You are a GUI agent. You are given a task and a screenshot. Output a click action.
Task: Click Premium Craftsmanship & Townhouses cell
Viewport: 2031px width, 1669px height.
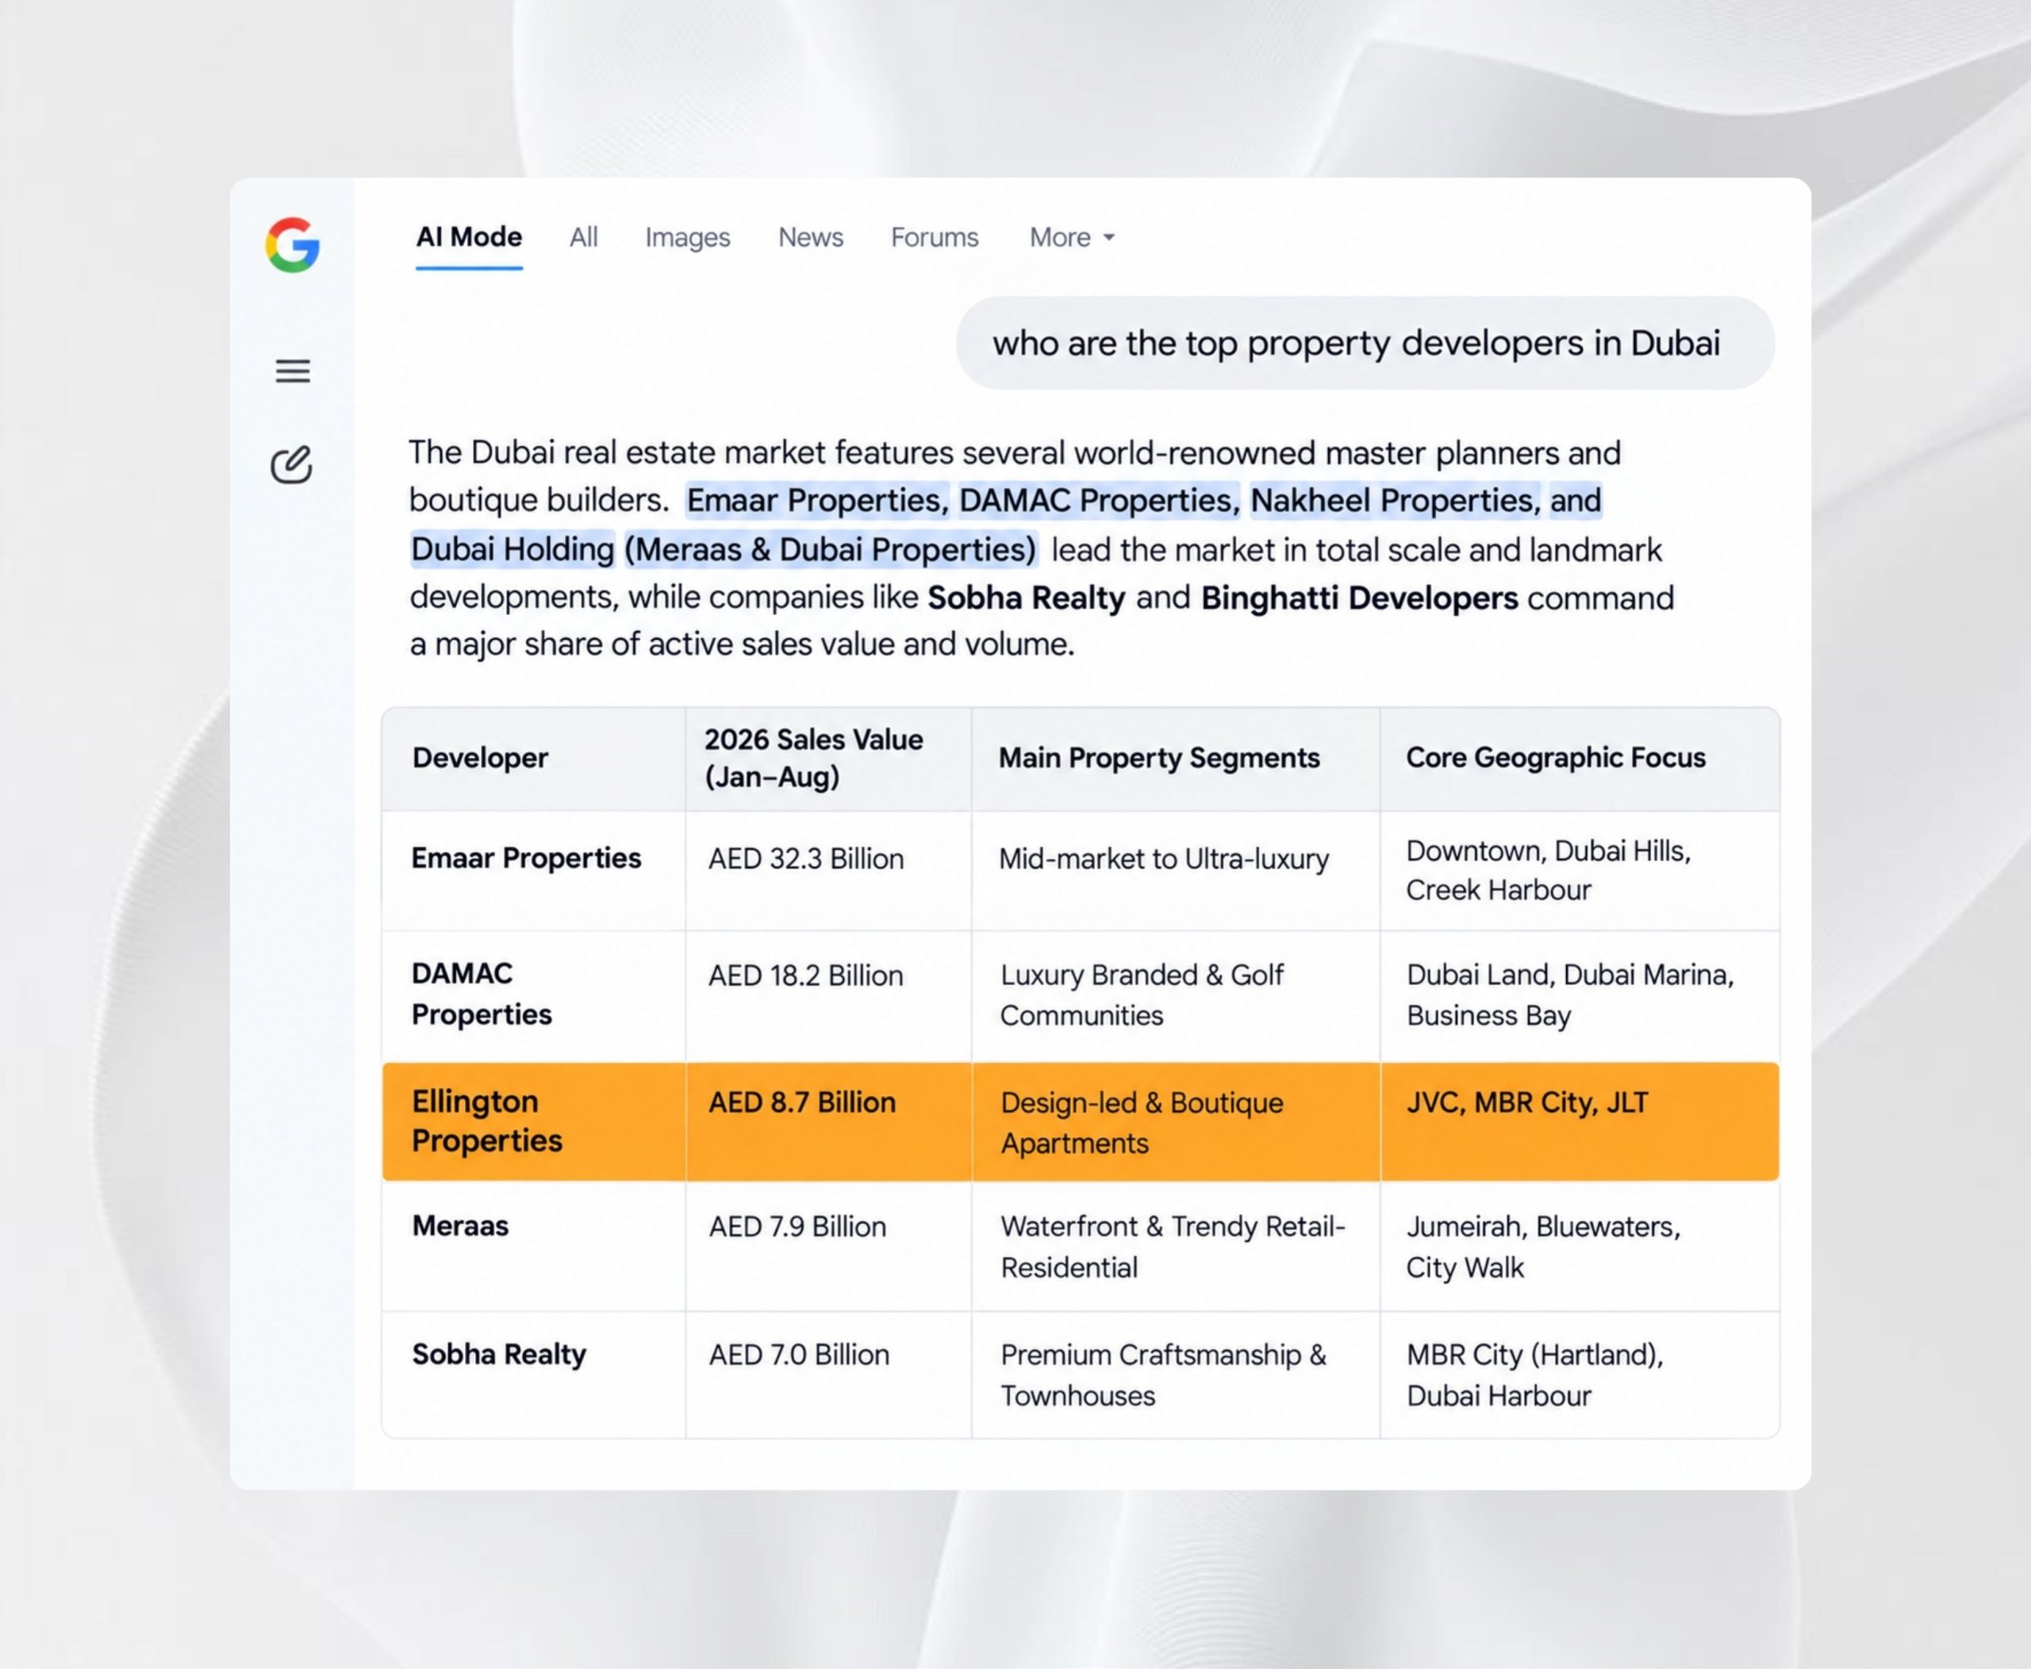[1176, 1375]
